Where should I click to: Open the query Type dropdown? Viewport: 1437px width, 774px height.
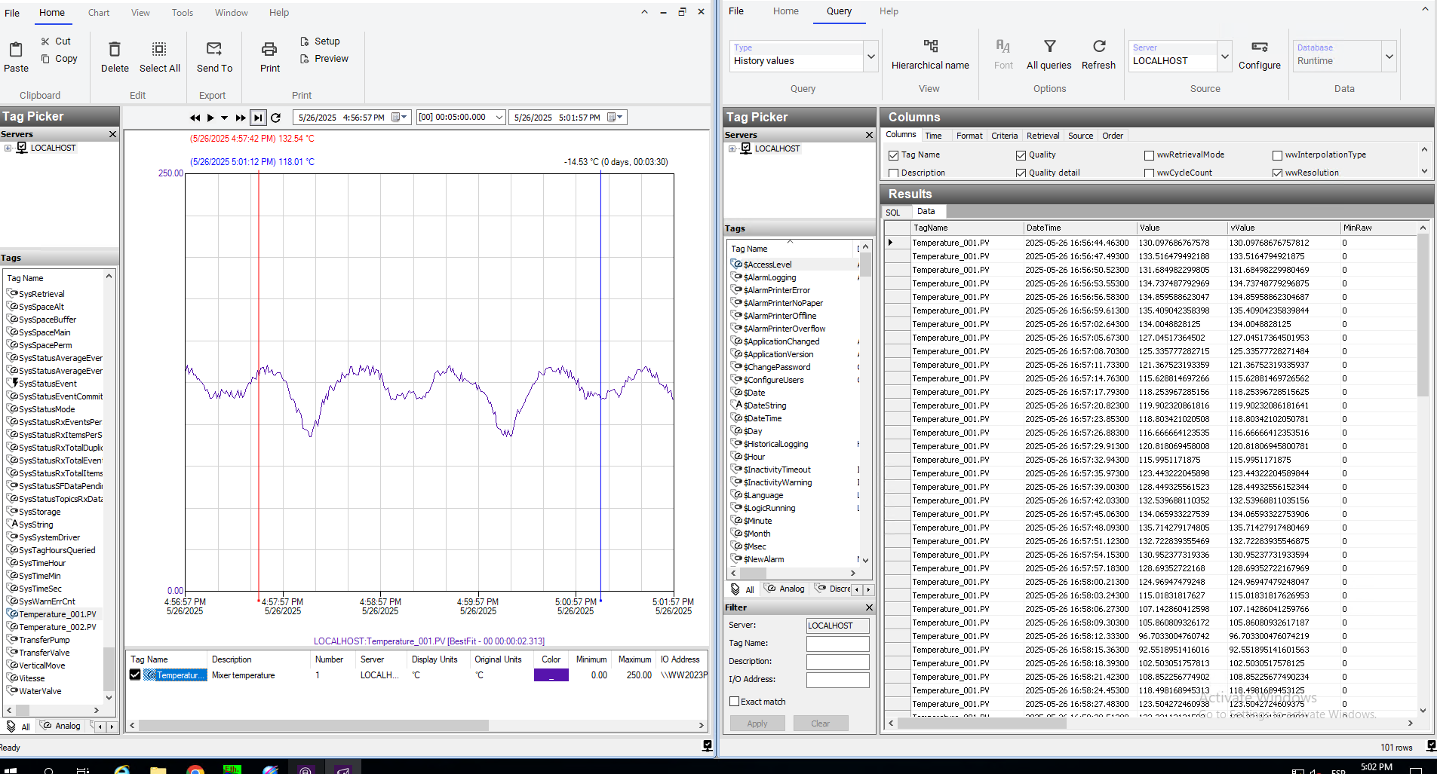coord(871,57)
